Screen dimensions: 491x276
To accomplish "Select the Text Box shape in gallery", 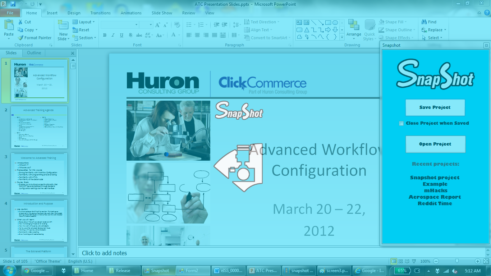I will pos(299,23).
